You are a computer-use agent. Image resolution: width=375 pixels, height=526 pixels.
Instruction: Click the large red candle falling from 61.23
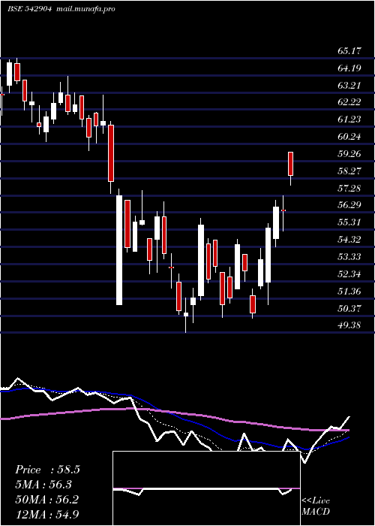click(x=111, y=153)
